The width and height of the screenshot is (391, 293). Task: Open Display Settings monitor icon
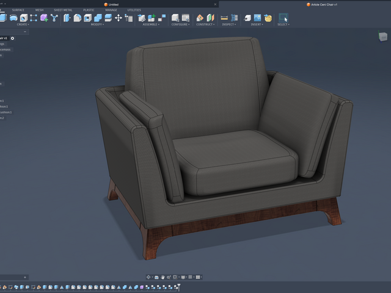pyautogui.click(x=183, y=277)
